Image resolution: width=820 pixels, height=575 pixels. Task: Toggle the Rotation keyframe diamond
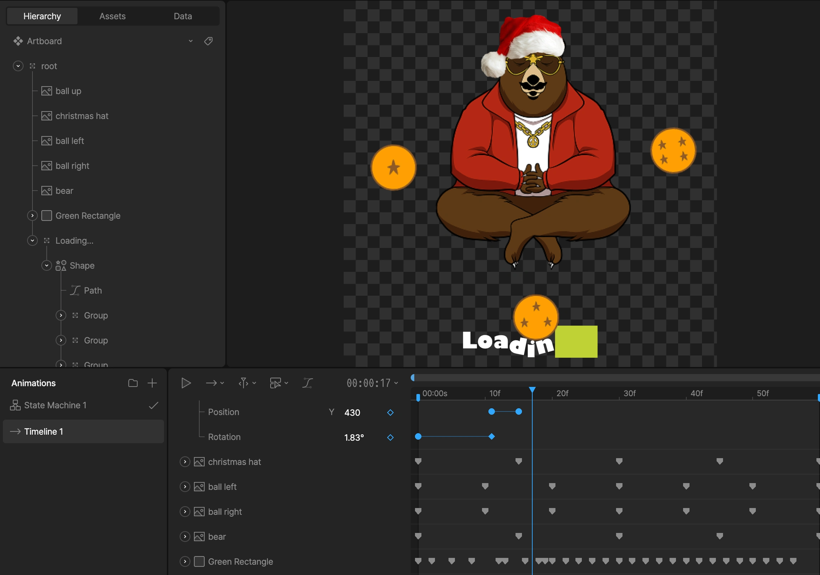point(390,437)
